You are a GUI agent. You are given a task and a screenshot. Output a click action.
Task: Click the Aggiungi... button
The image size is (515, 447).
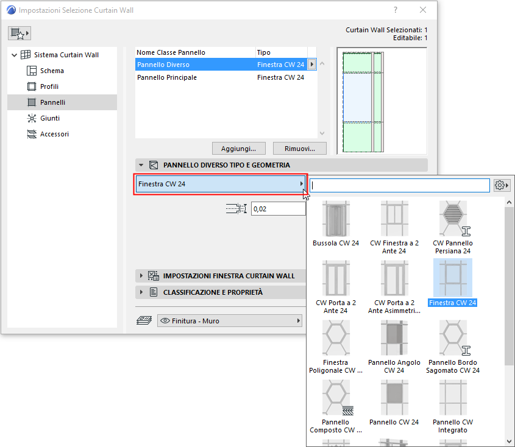click(238, 149)
